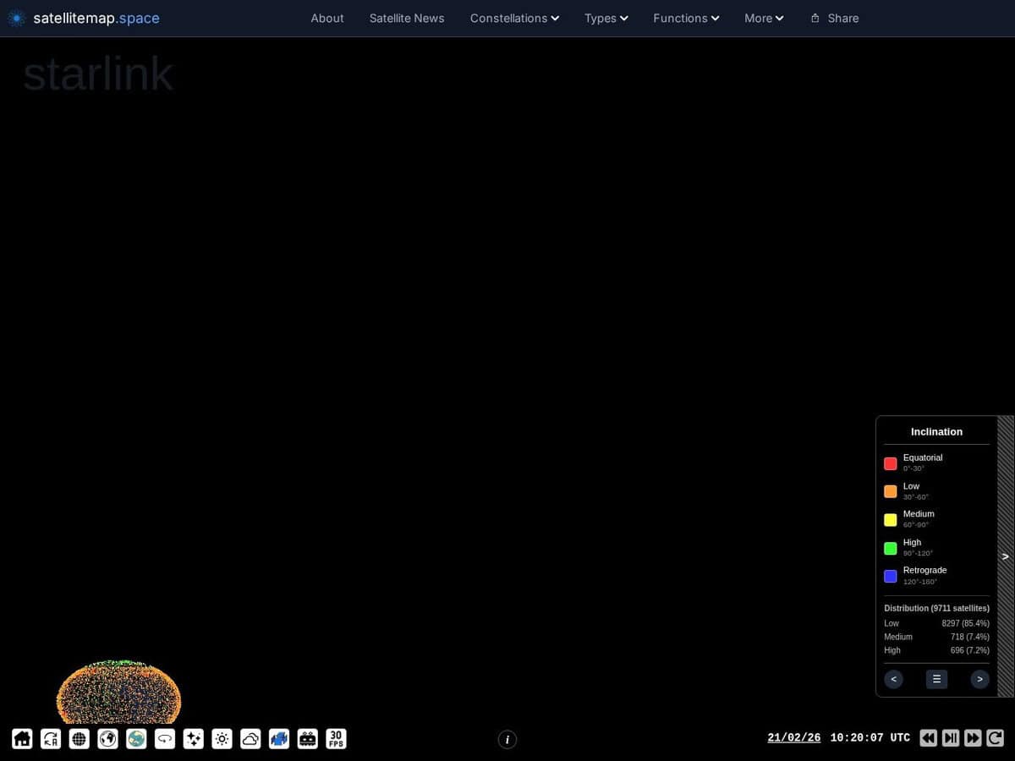Open the legend list menu button
Viewport: 1015px width, 761px height.
[936, 679]
